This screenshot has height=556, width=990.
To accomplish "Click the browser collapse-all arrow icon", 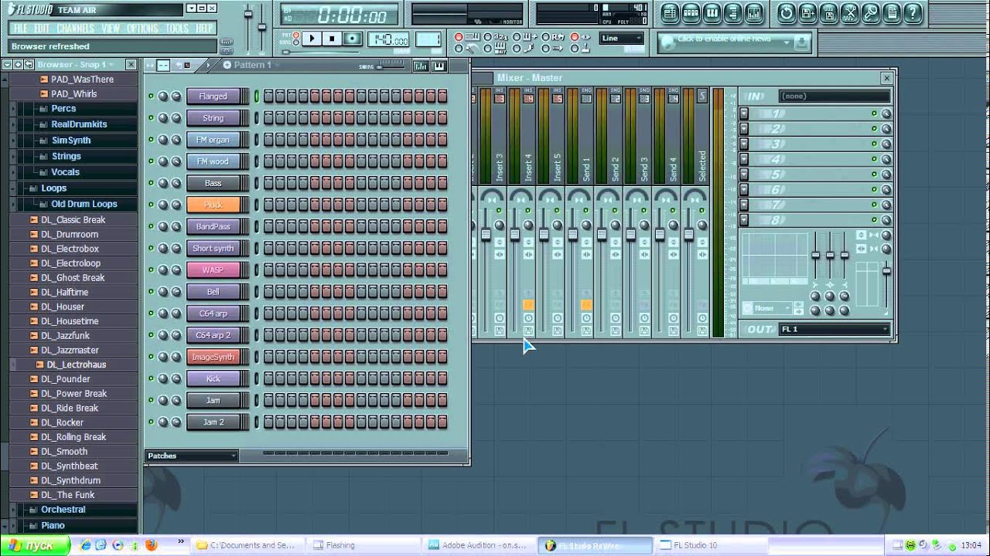I will tap(18, 65).
